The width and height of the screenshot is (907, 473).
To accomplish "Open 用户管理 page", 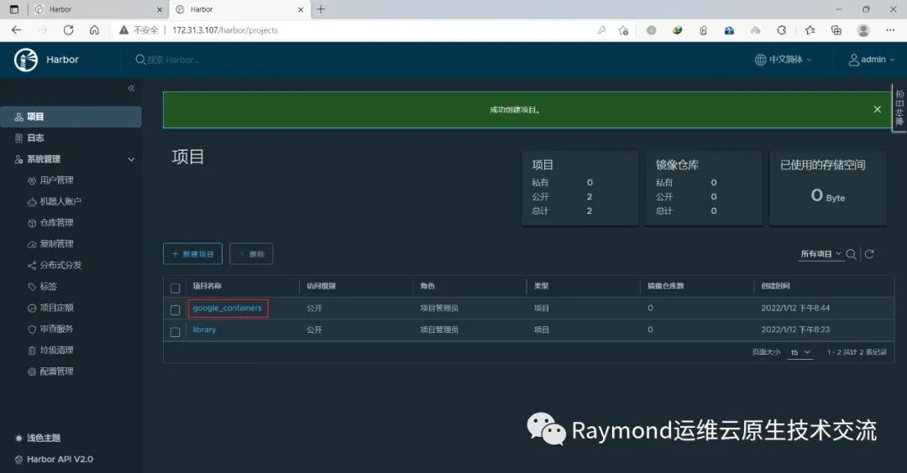I will (x=56, y=180).
